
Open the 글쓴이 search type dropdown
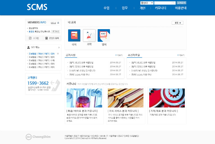tap(147, 3)
